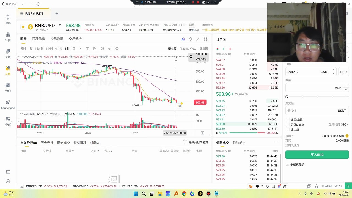This screenshot has height=198, width=352.
Task: Check the 只做Maker option
Action: point(288,125)
